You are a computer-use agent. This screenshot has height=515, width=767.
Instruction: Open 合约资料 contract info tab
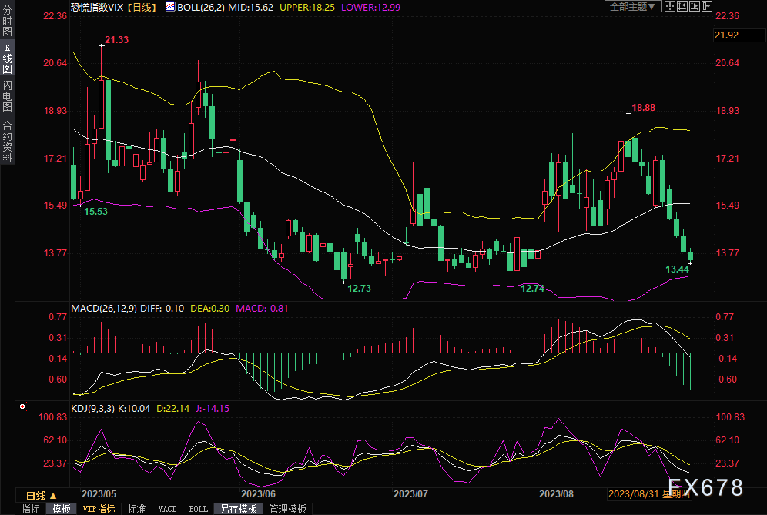click(x=7, y=142)
